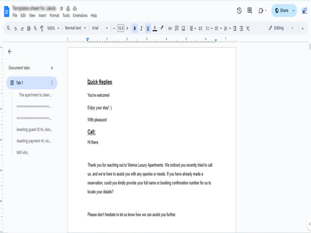Open the Editing mode dropdown

[281, 28]
